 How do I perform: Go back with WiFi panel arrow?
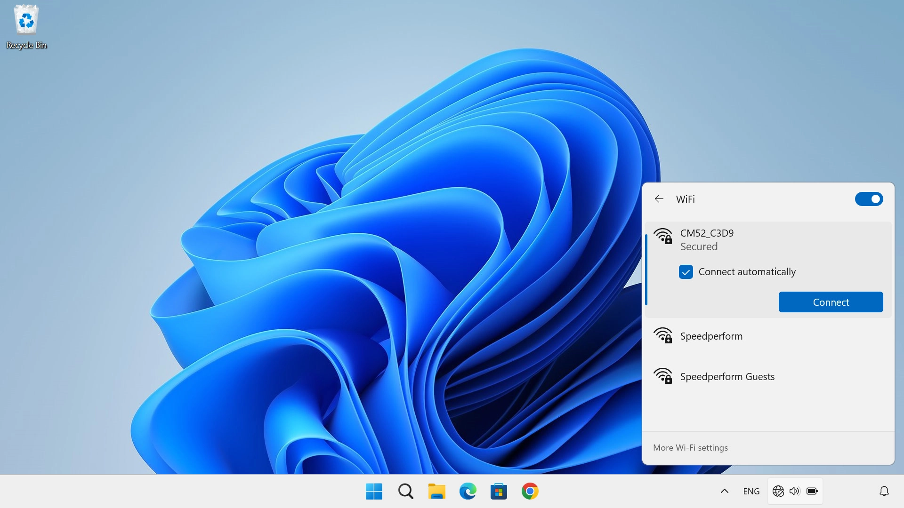(x=659, y=199)
